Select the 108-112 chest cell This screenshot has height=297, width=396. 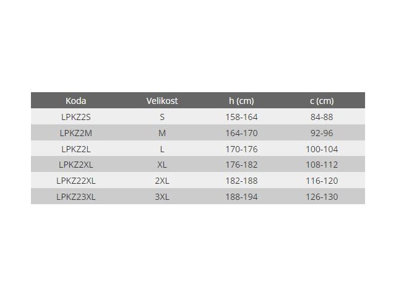322,165
